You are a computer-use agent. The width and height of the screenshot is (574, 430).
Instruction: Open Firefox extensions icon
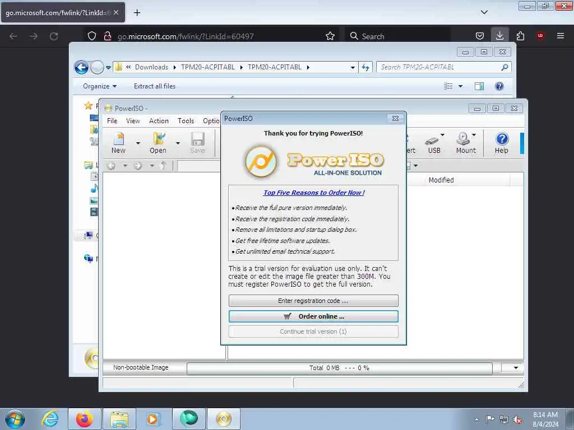[x=520, y=36]
